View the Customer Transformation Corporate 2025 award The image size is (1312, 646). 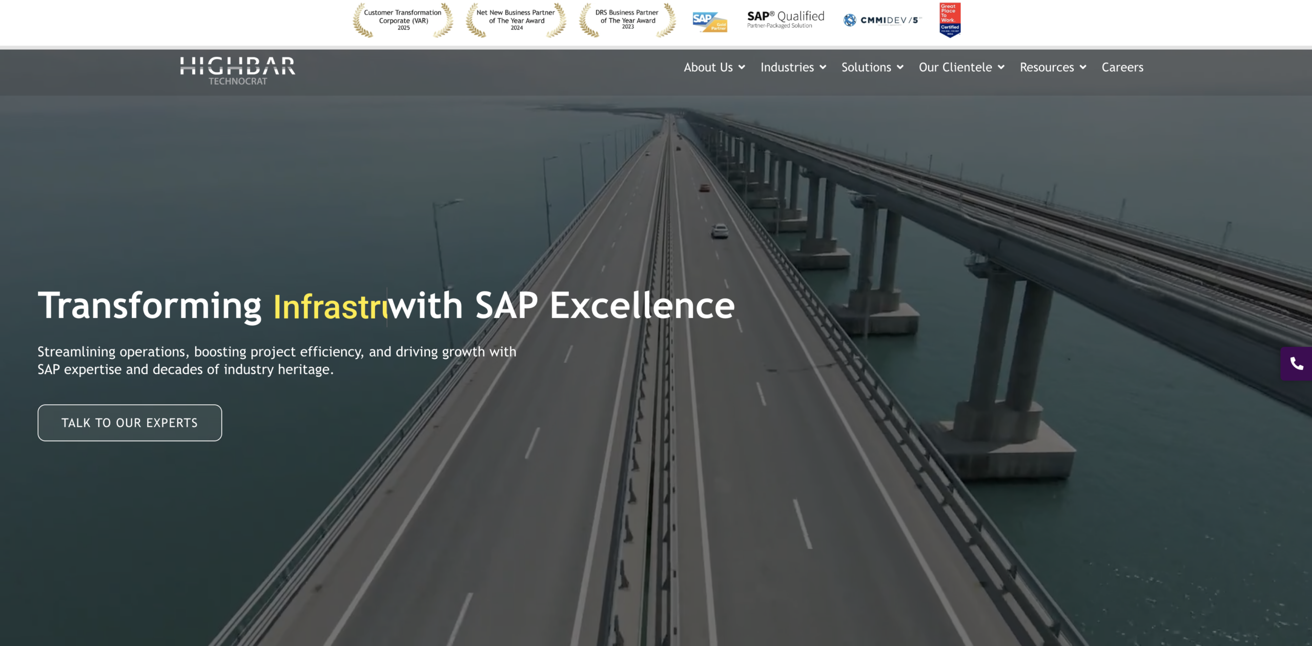[x=403, y=20]
